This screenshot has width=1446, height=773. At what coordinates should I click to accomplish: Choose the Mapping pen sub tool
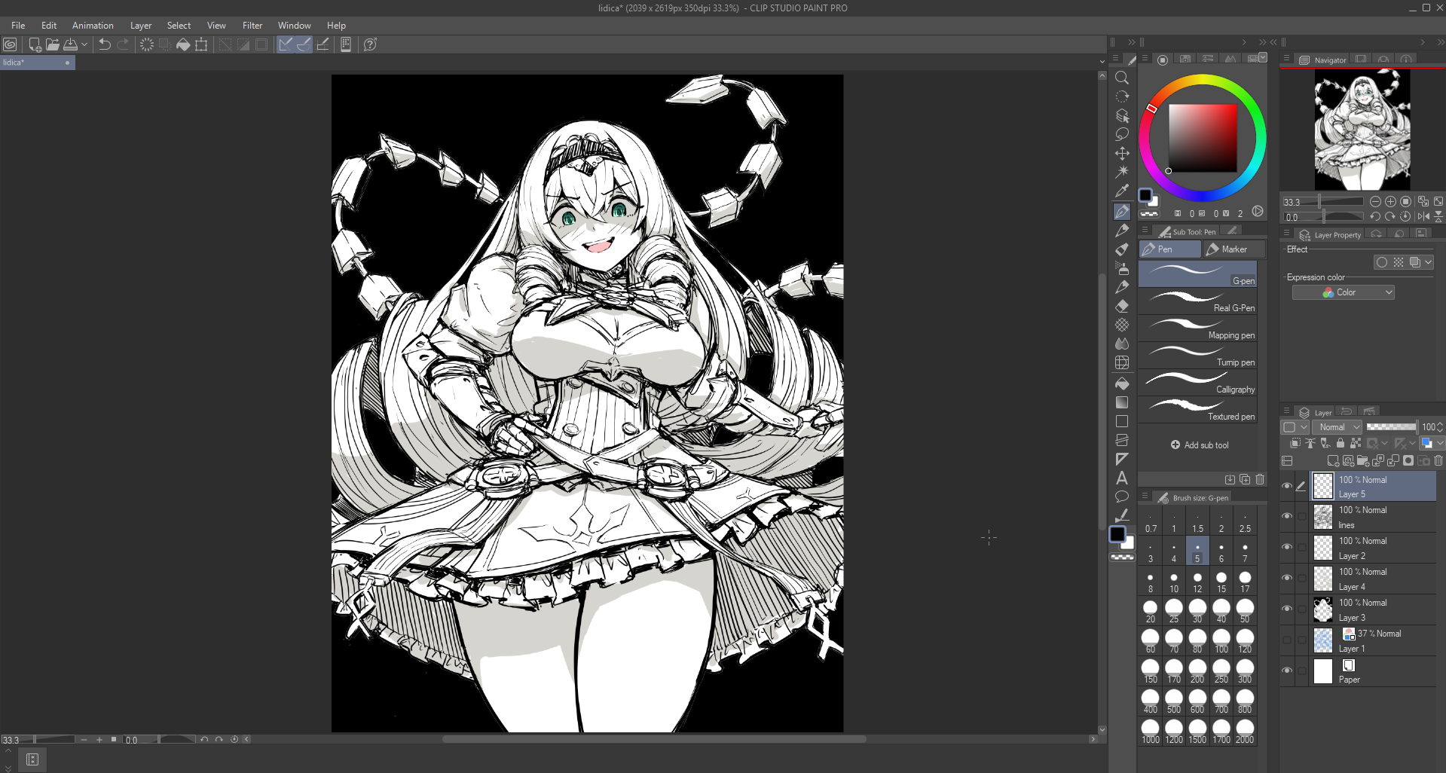[x=1197, y=328]
